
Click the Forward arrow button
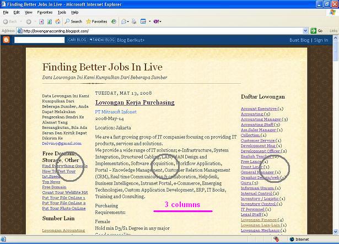click(x=28, y=21)
